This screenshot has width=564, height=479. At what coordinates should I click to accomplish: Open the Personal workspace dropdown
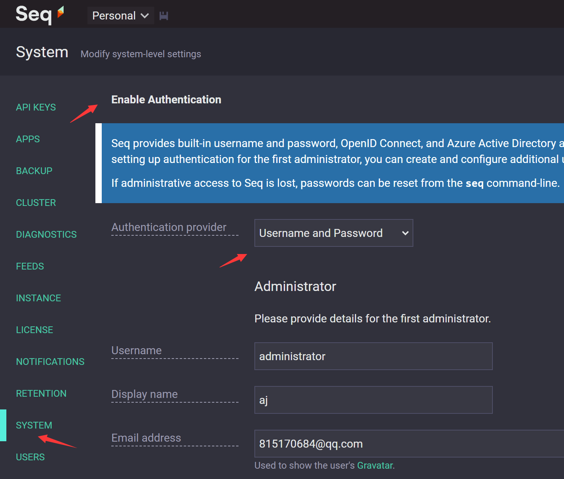(120, 16)
